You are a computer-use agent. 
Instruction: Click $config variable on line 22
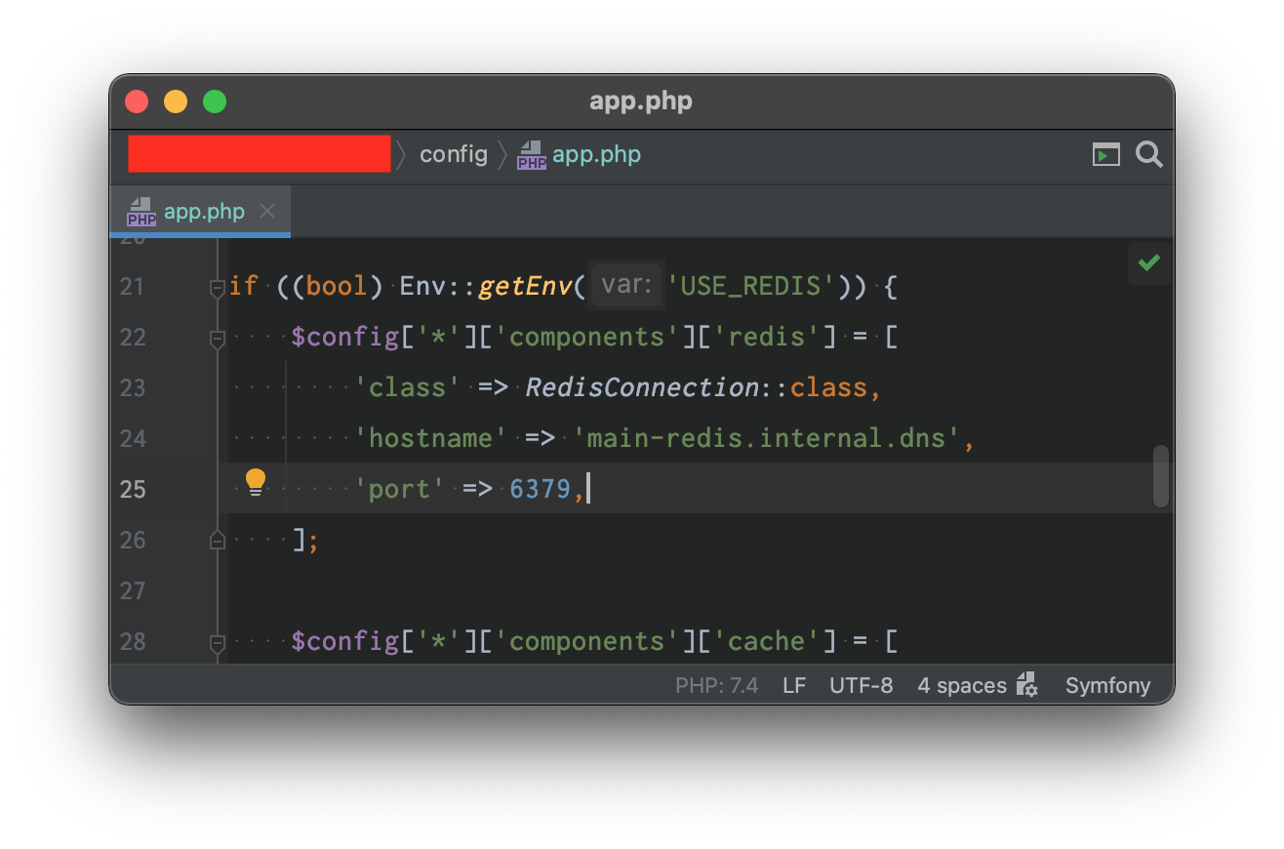(345, 337)
